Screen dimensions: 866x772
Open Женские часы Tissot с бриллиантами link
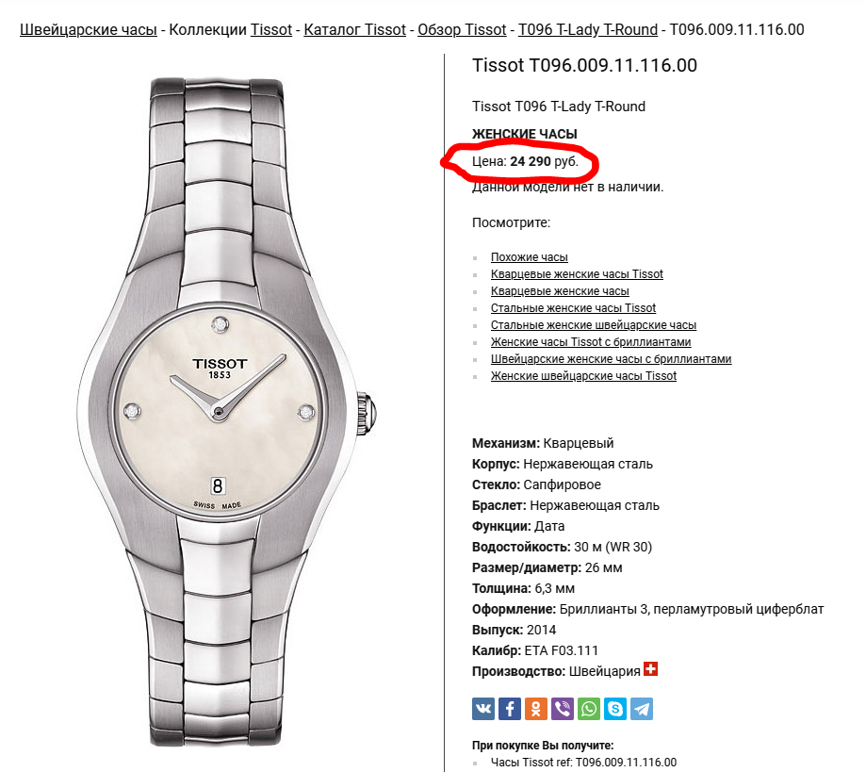(x=591, y=342)
